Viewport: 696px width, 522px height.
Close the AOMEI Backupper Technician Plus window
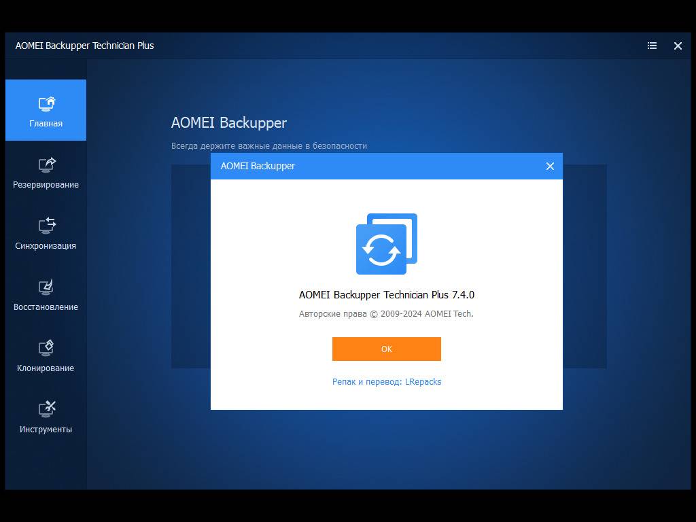678,46
